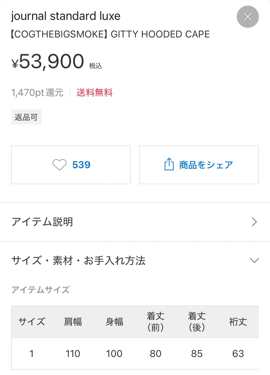The width and height of the screenshot is (270, 375).
Task: Click the 肩幅 column header
Action: click(x=73, y=322)
